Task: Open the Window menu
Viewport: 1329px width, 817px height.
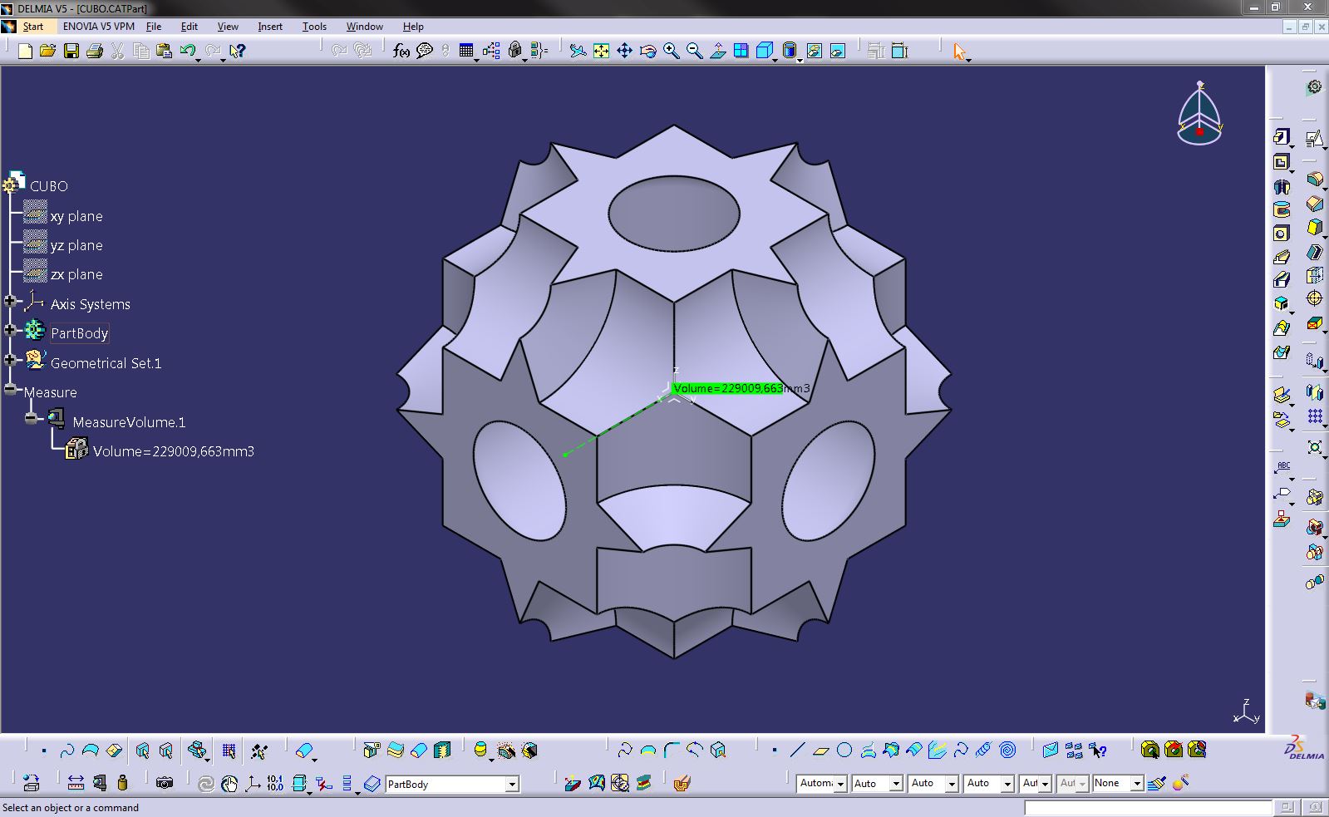Action: tap(364, 27)
